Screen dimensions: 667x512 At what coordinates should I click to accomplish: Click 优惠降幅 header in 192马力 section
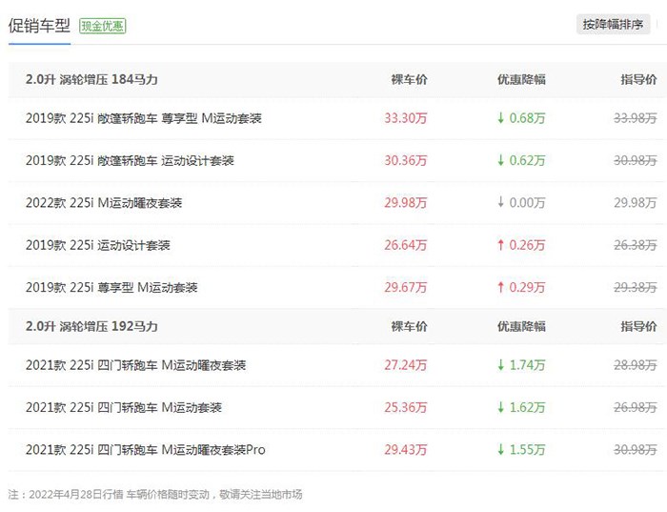(x=521, y=326)
